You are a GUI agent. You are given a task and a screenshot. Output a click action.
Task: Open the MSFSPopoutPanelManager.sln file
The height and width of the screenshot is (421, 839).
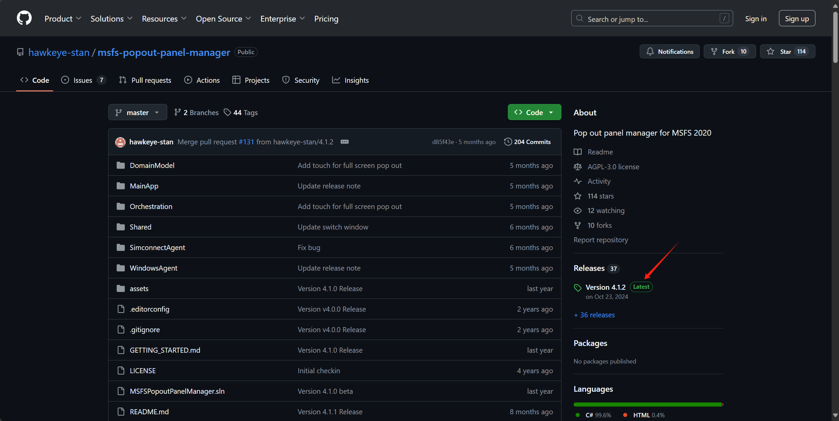point(177,391)
